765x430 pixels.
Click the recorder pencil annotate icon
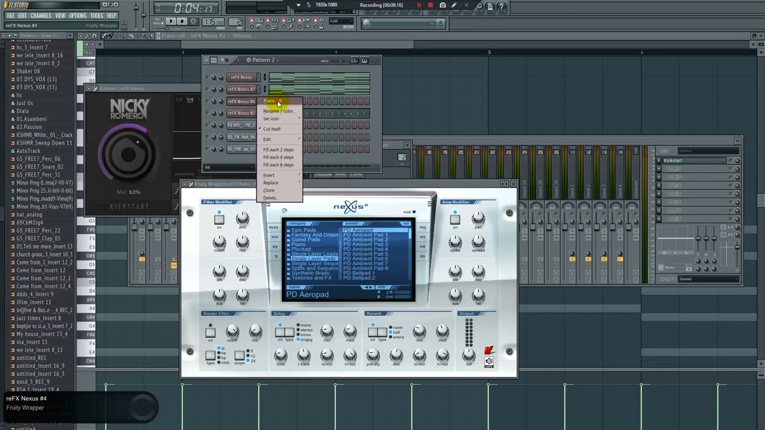pyautogui.click(x=454, y=5)
